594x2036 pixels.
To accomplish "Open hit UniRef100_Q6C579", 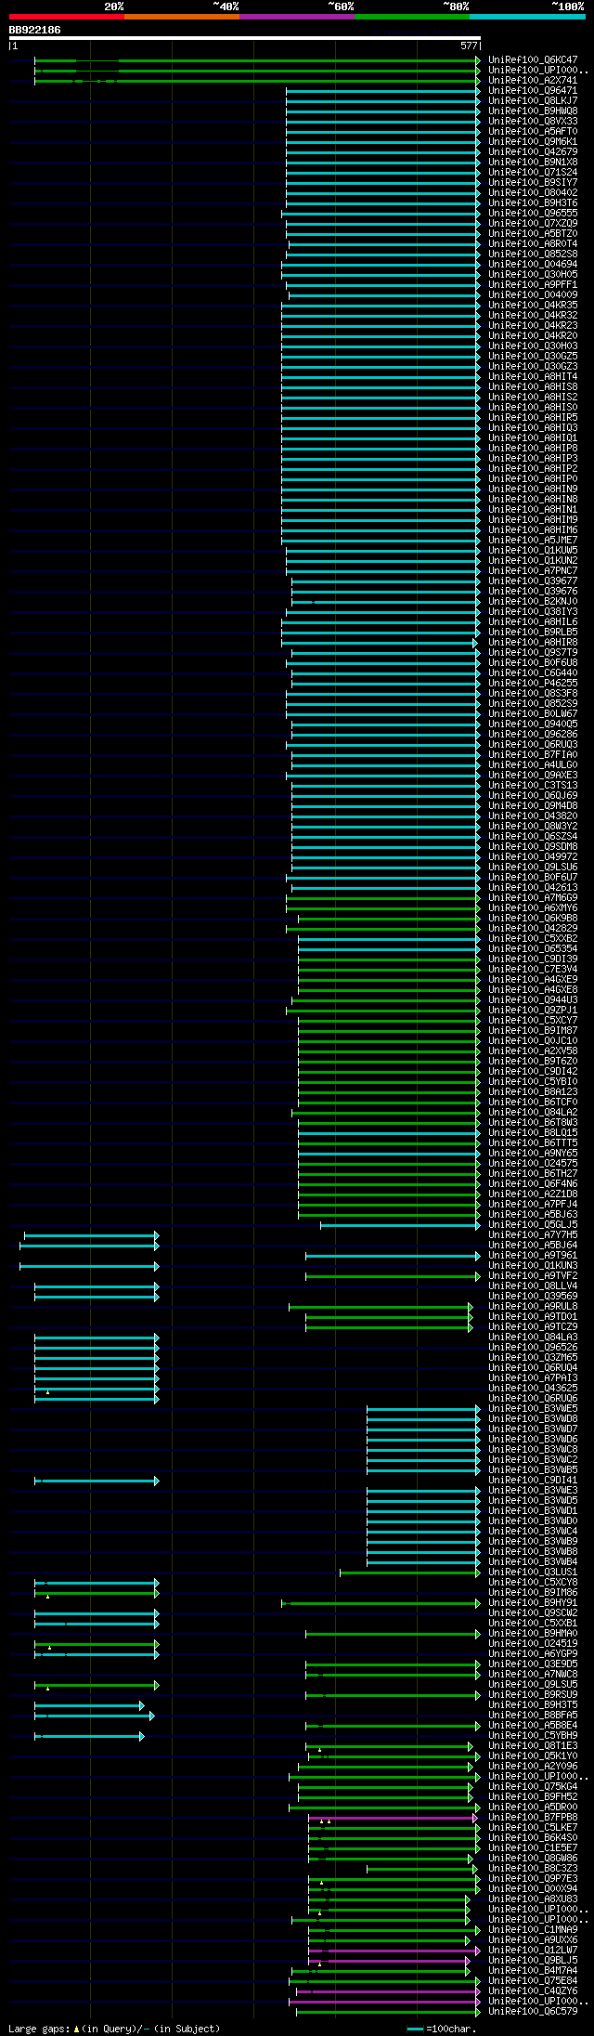I will point(533,2012).
